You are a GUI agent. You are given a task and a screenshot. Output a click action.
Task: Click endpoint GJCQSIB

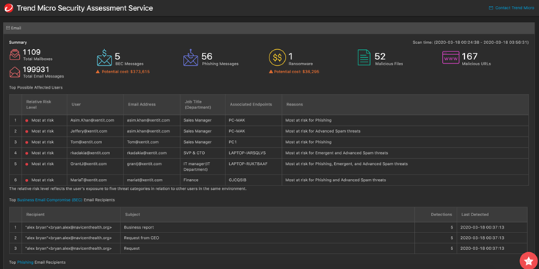pos(237,180)
